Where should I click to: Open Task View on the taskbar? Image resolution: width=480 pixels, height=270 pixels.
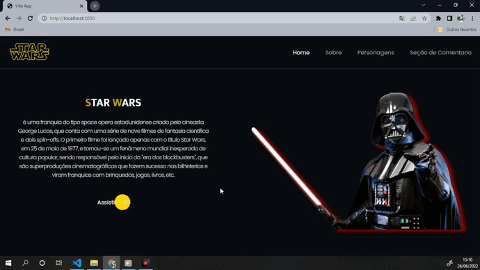[x=58, y=263]
